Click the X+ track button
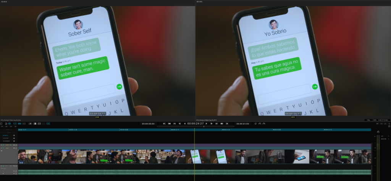 coord(15,127)
